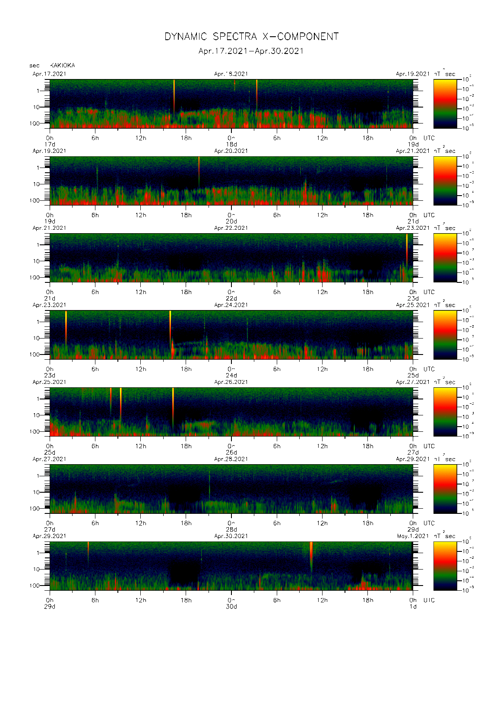
Task: Click the color scale bar beside the Apr.17 panel
Action: [445, 104]
